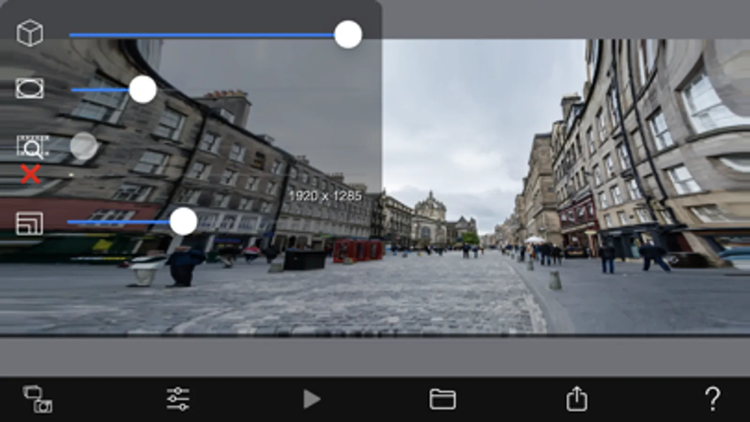Click the zoom slider knob
750x422 pixels.
click(84, 146)
